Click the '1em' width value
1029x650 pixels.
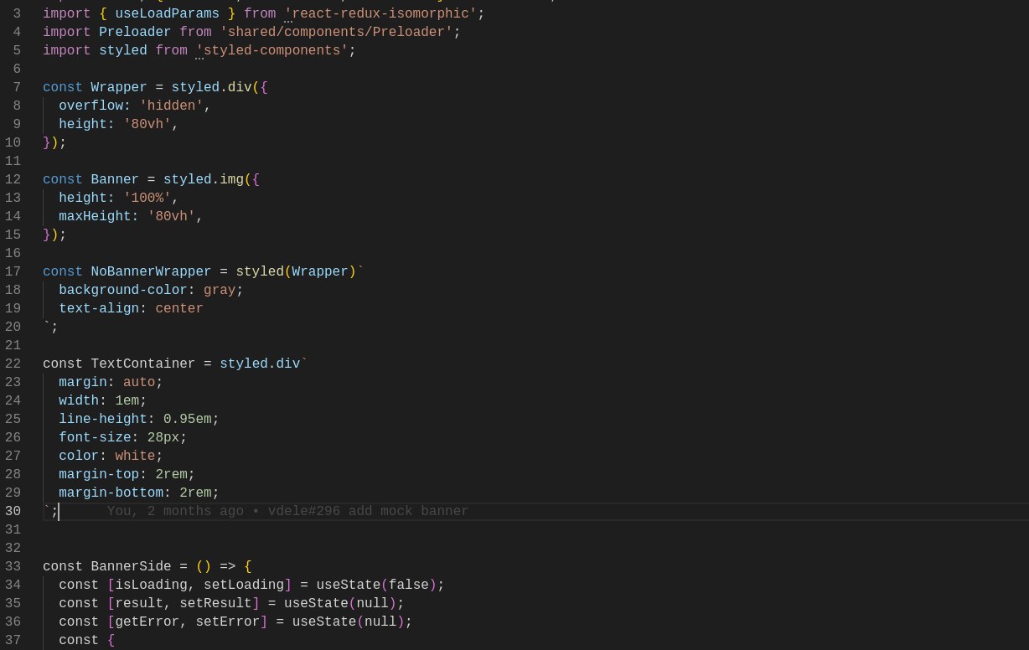(x=127, y=400)
